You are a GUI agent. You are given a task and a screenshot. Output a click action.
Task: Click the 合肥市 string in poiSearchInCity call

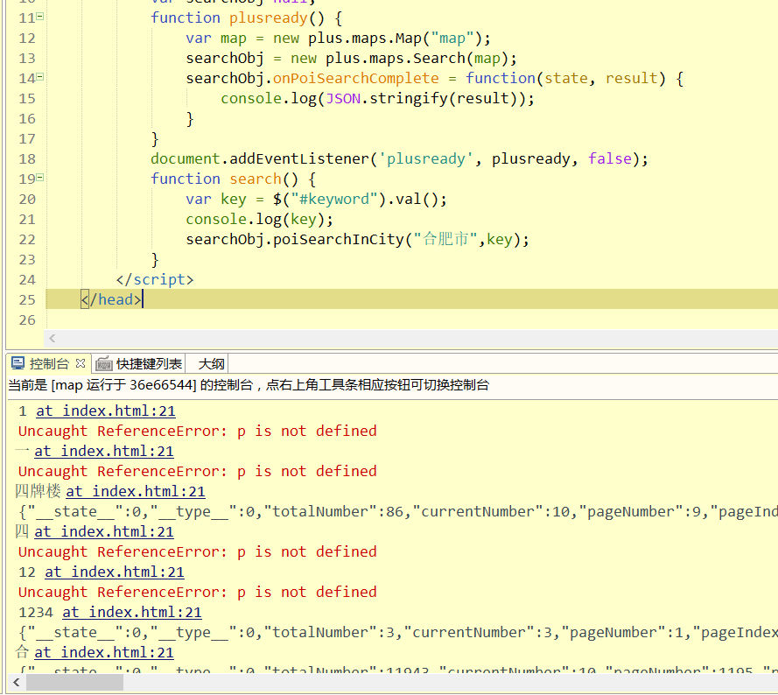[445, 239]
